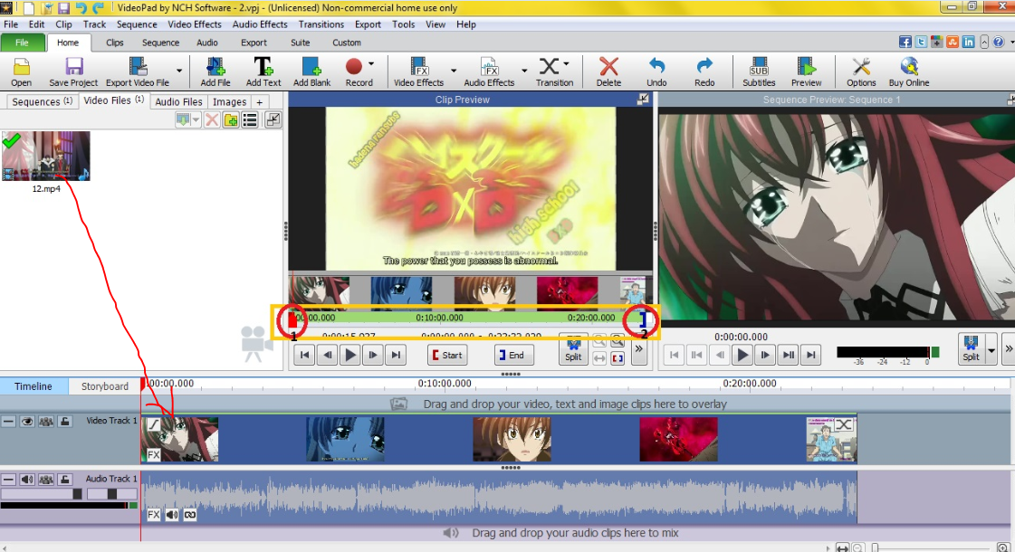Expand the Transition dropdown arrow
The height and width of the screenshot is (552, 1015).
pyautogui.click(x=567, y=64)
